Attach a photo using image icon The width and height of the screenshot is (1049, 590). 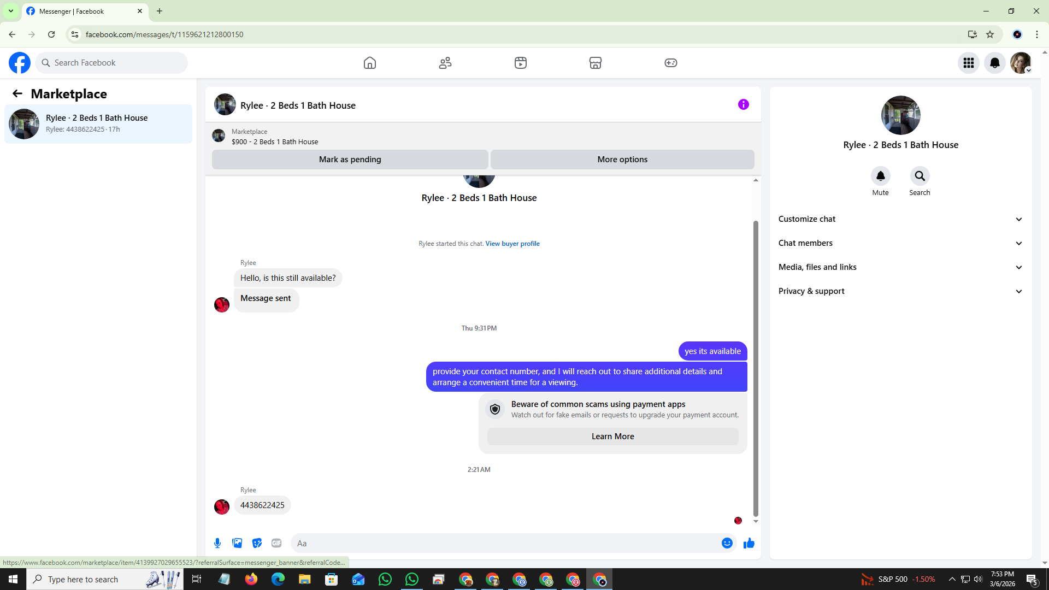click(237, 543)
